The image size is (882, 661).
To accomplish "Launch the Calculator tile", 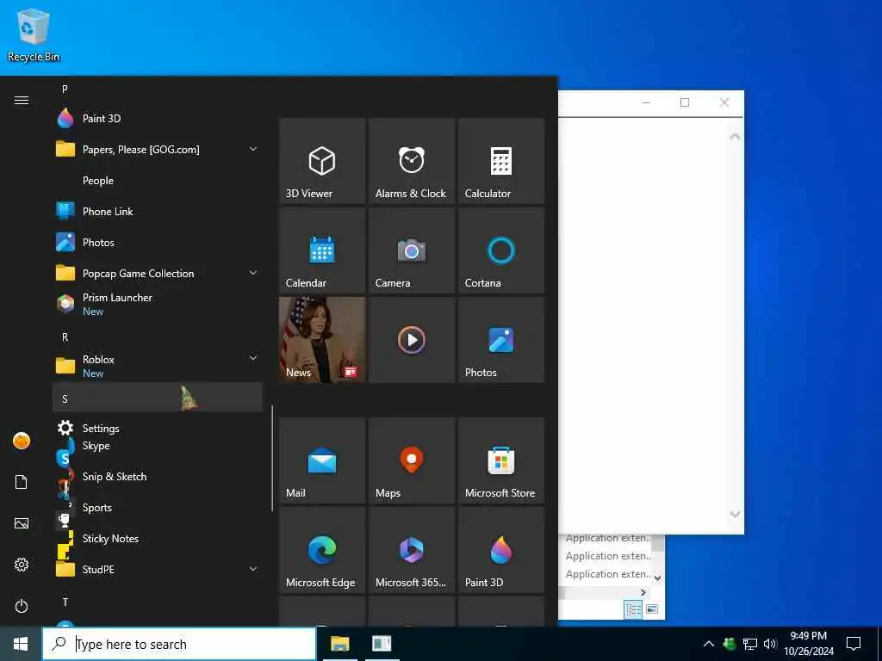I will 500,161.
